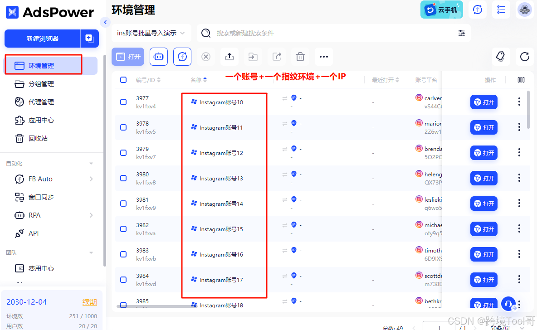Image resolution: width=537 pixels, height=330 pixels.
Task: Click the trash delete toolbar icon
Action: 300,57
